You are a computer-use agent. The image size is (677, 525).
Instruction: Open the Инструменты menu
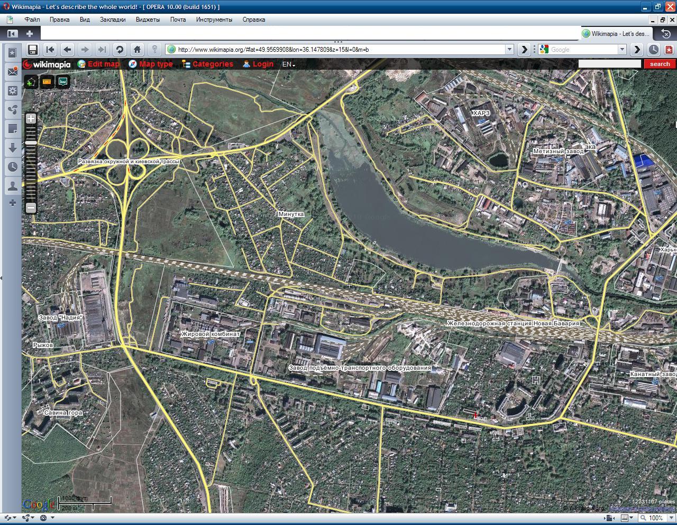[x=214, y=20]
